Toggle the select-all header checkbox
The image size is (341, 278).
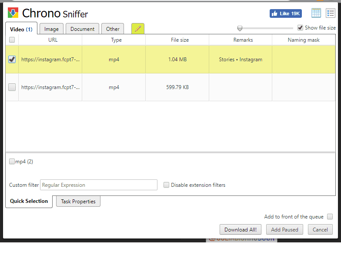pyautogui.click(x=12, y=40)
